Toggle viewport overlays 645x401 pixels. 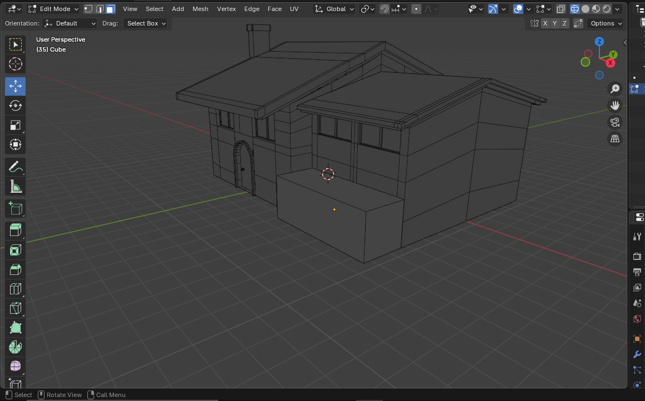click(518, 9)
